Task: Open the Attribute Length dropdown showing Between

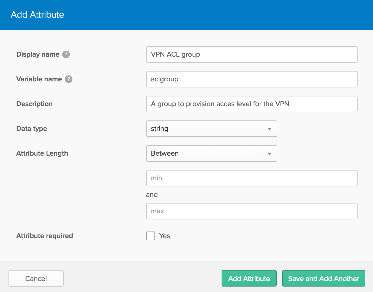Action: [211, 153]
